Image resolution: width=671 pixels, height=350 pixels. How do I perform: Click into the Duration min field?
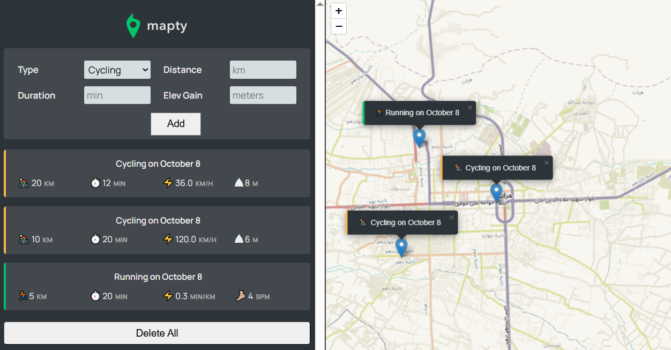(x=117, y=95)
